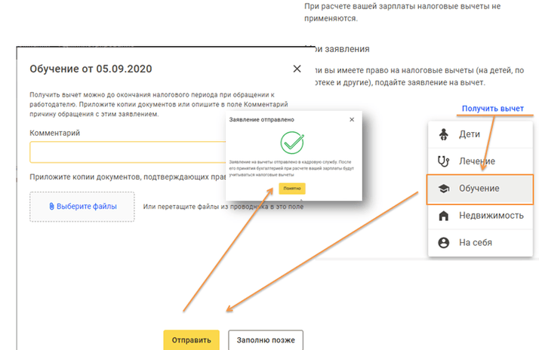The height and width of the screenshot is (350, 539).
Task: Click the house icon next to Недвижимость
Action: click(444, 216)
